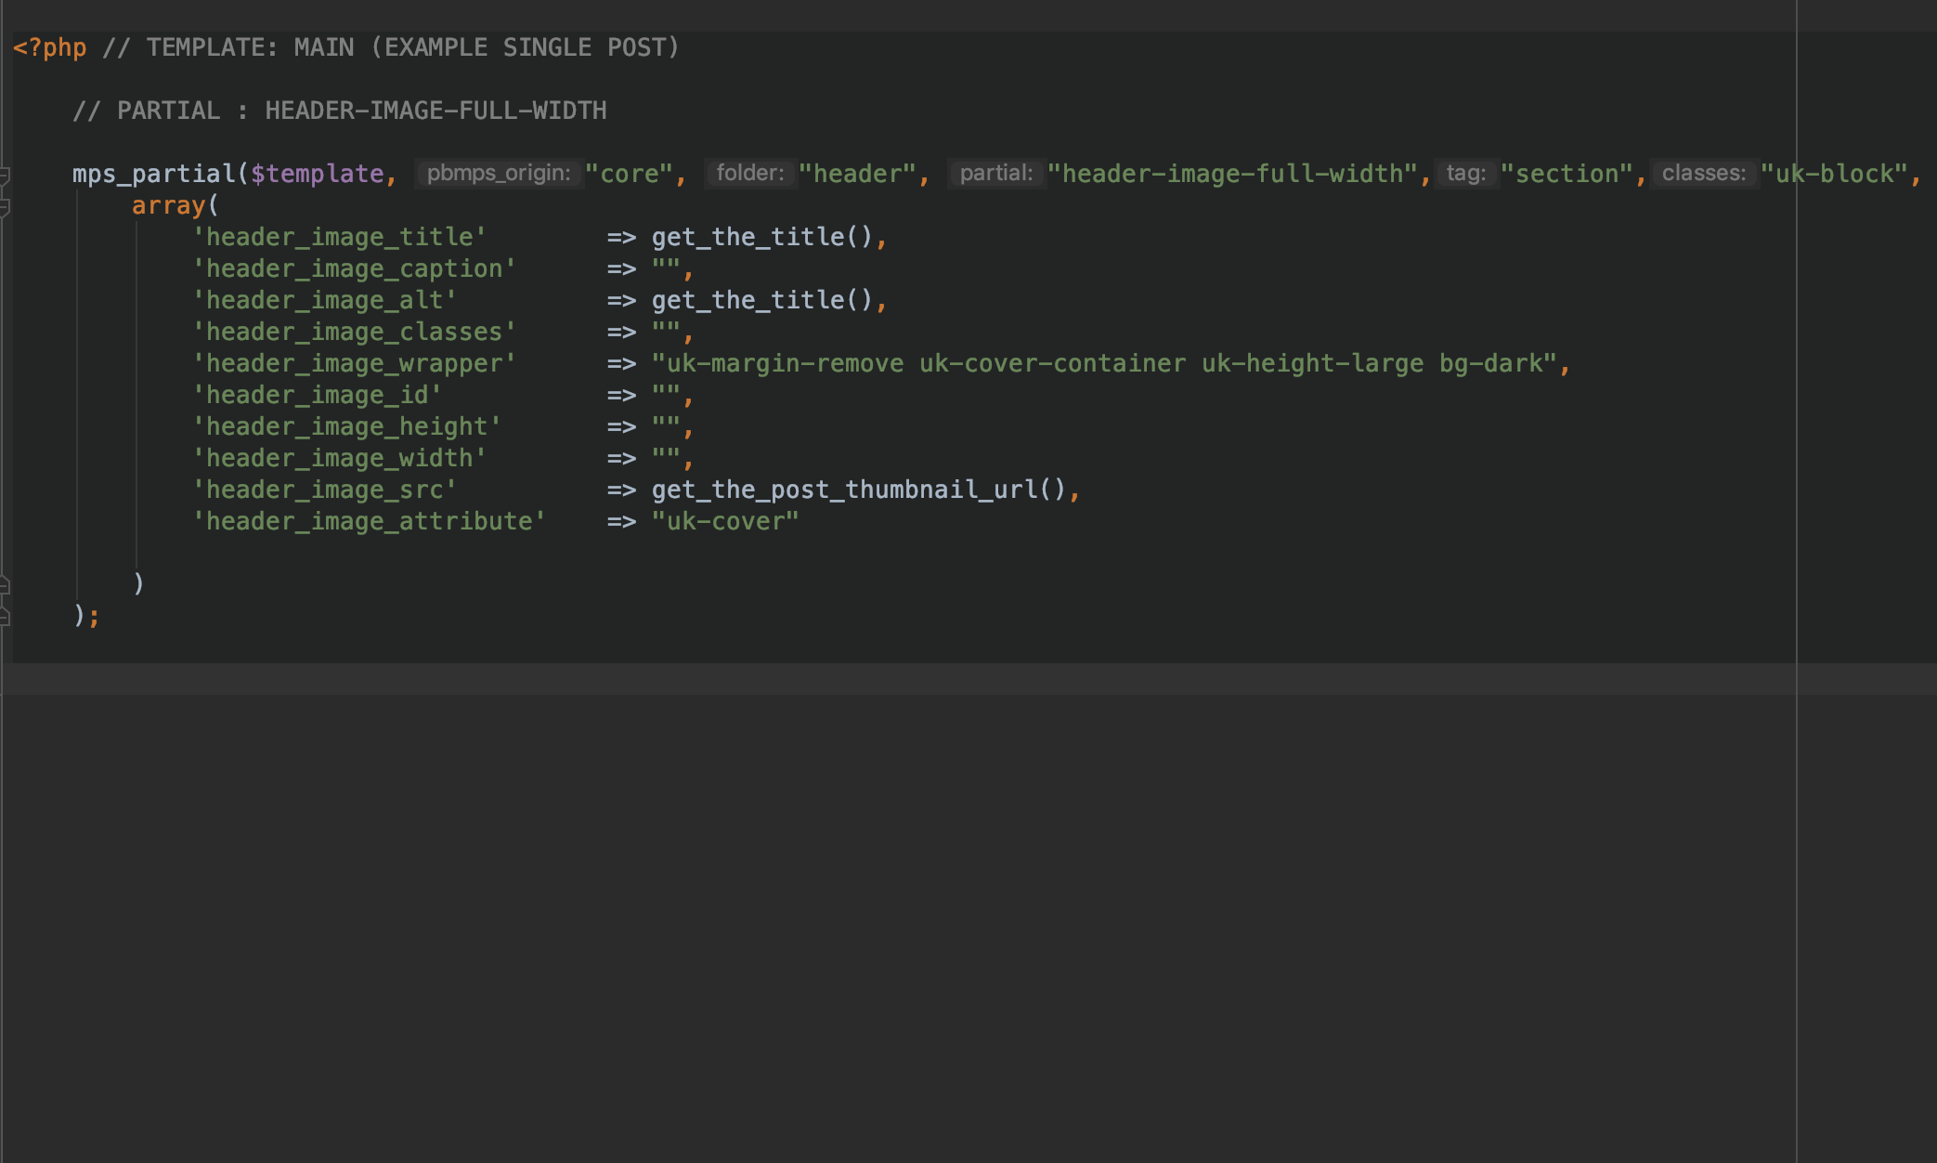
Task: Click the "uk-cover" string value
Action: [x=725, y=521]
